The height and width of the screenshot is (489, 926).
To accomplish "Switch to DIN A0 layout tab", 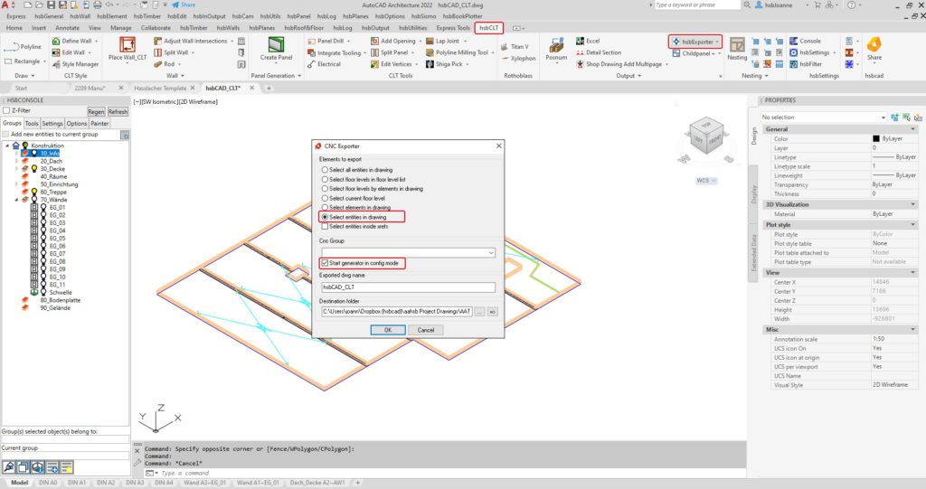I will click(48, 483).
